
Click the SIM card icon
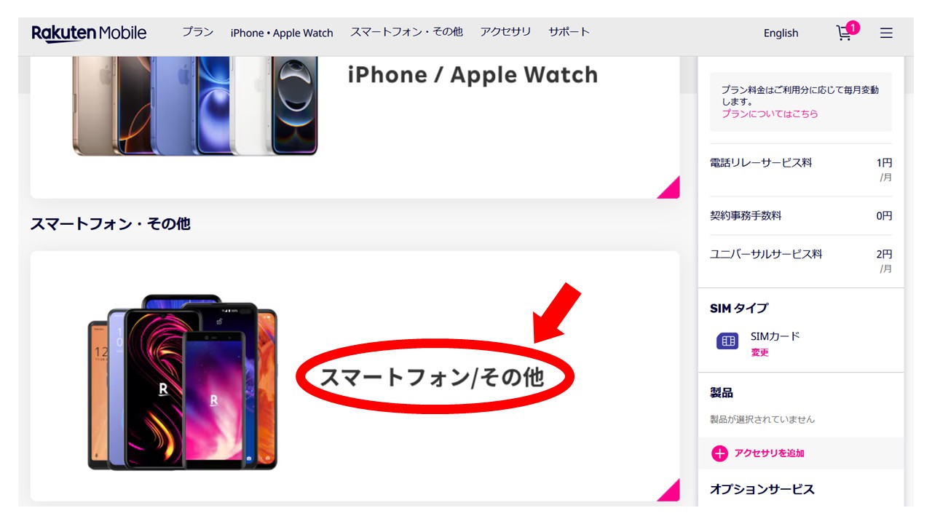click(727, 341)
